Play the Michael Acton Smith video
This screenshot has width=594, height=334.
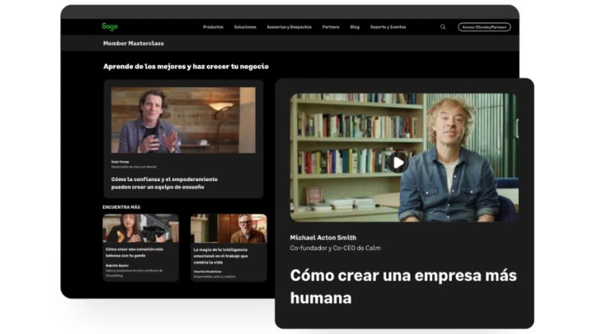click(397, 163)
